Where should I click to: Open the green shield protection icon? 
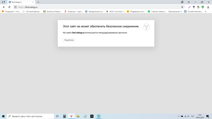coord(203,7)
